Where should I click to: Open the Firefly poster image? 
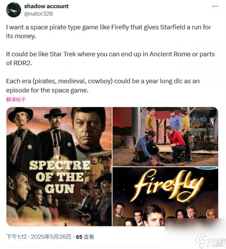(x=165, y=197)
